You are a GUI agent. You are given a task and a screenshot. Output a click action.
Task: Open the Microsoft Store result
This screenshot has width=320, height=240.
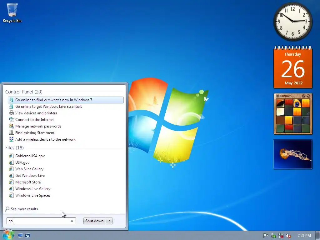(x=66, y=182)
